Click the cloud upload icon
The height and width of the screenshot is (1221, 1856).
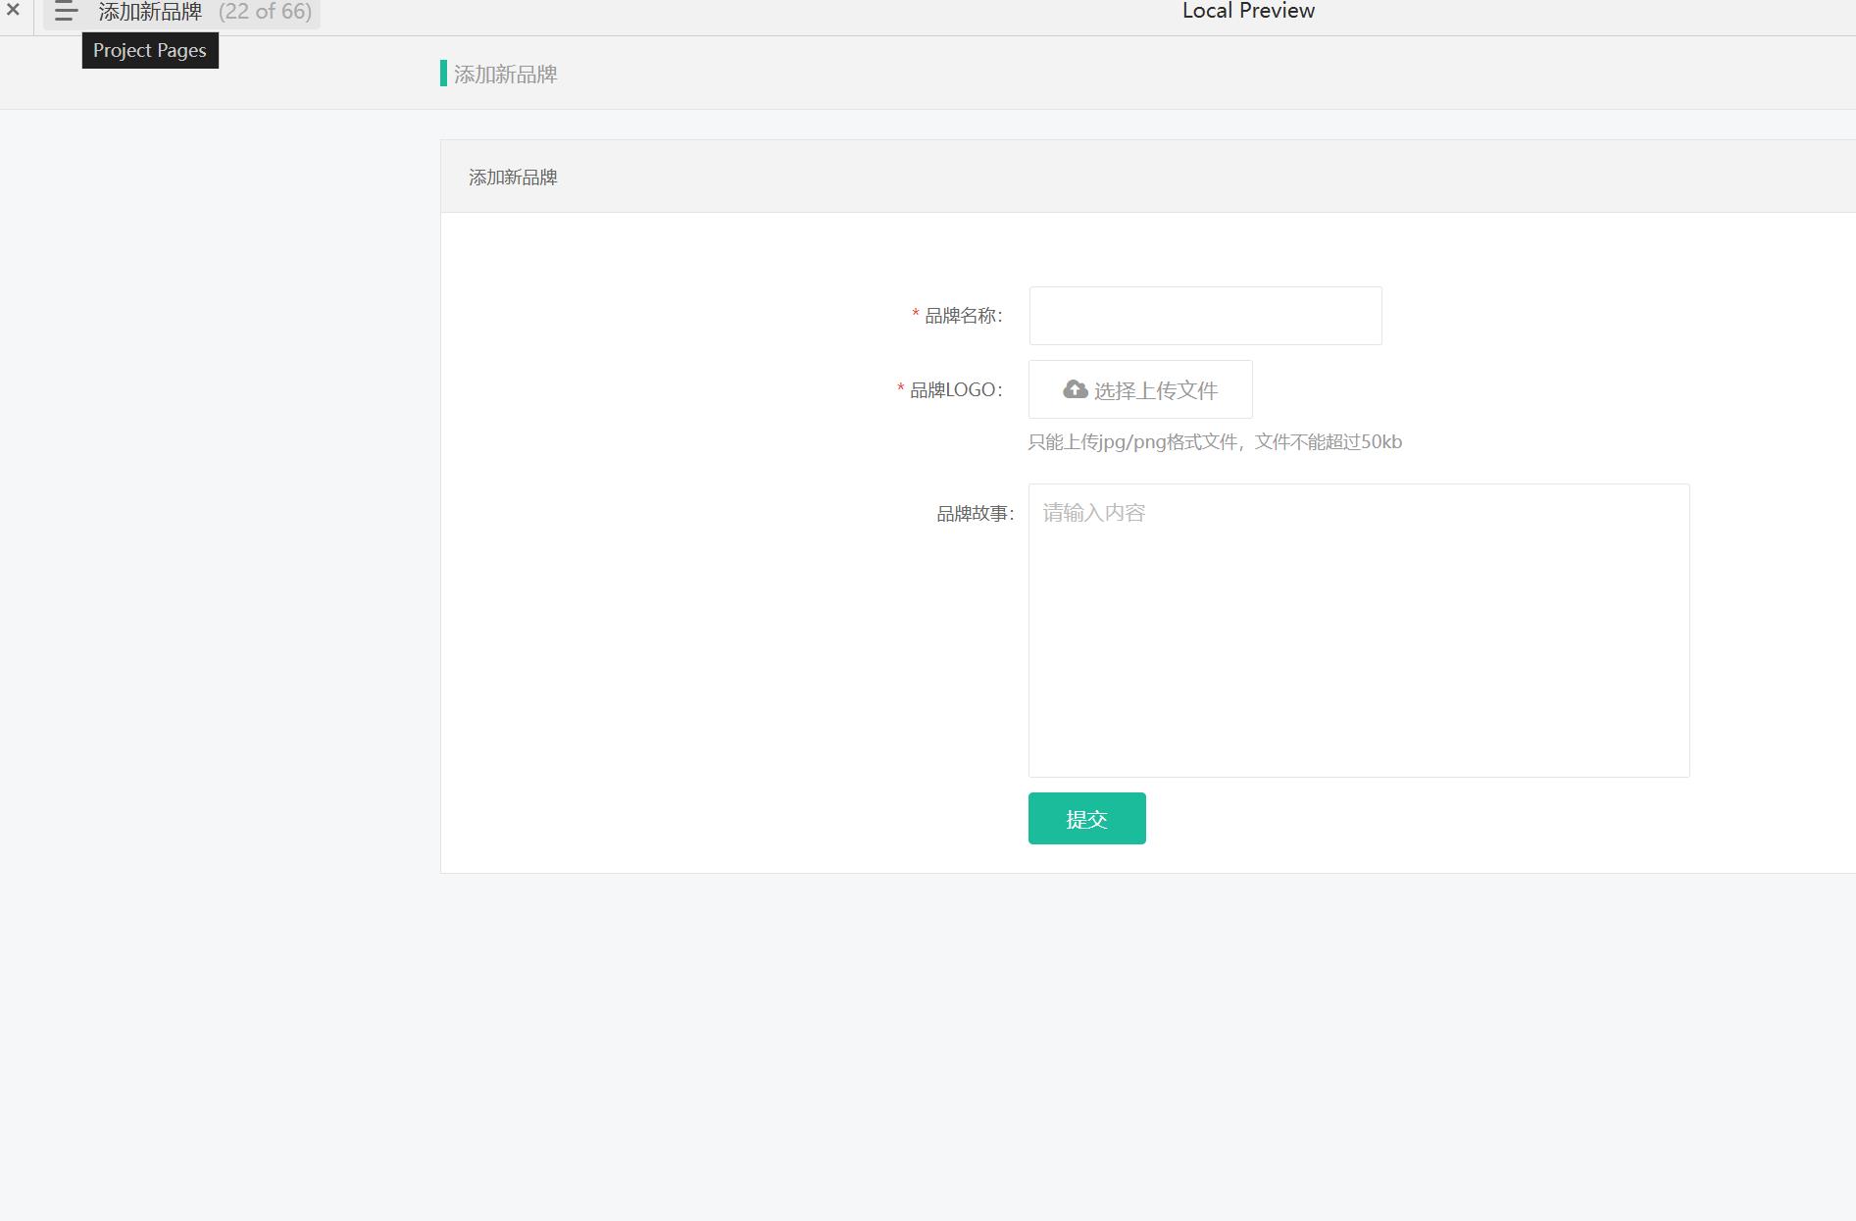1076,389
